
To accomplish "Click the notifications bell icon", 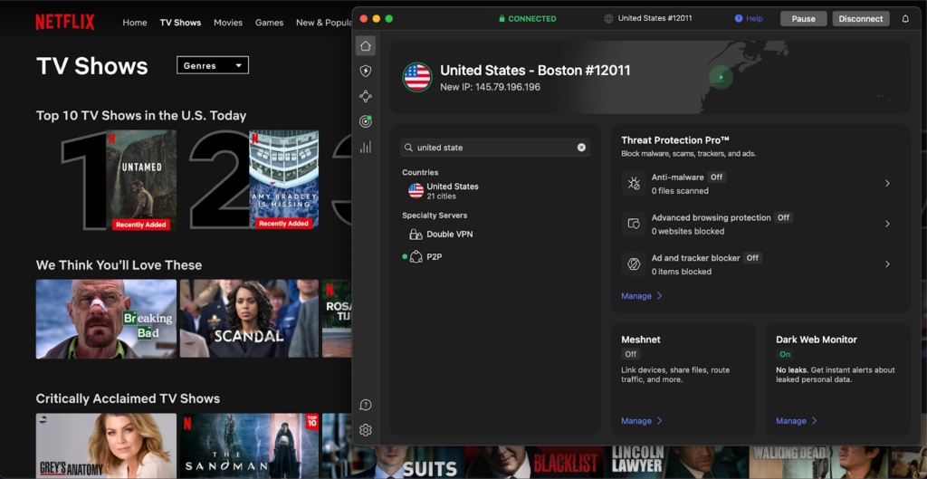I will click(905, 18).
